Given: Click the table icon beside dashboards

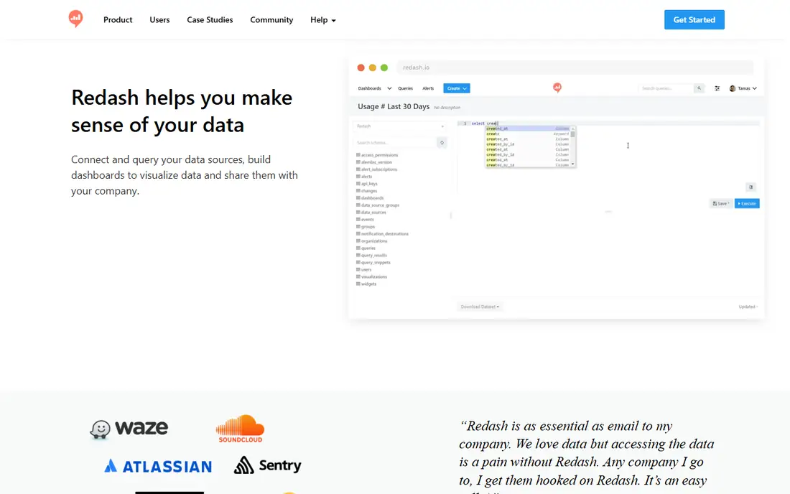Looking at the screenshot, I should [x=358, y=198].
